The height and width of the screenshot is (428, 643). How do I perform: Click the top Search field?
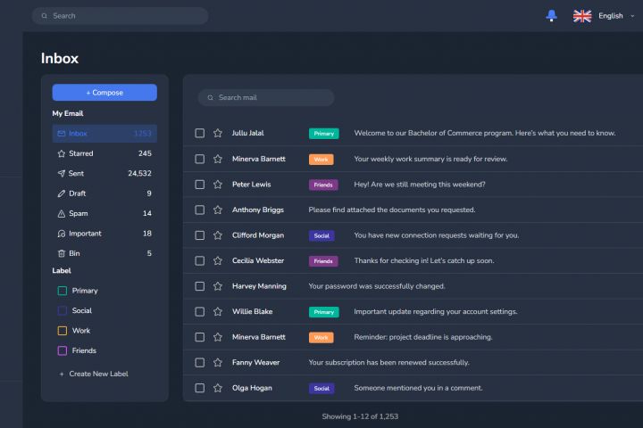[x=120, y=16]
